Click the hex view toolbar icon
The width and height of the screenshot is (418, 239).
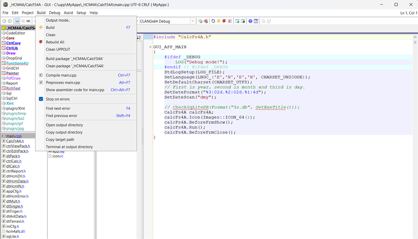pos(28,21)
